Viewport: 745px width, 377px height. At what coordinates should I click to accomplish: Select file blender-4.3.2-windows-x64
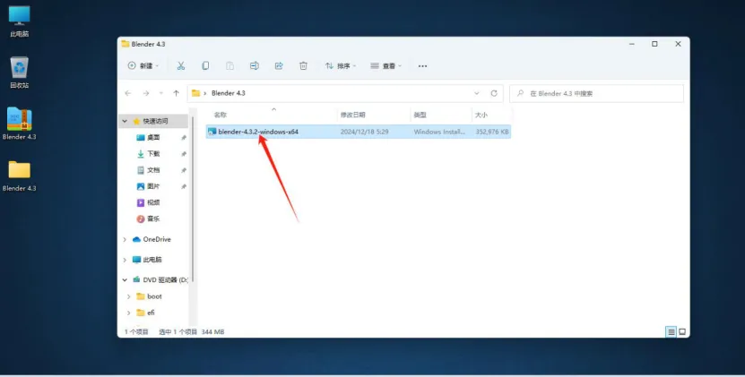click(258, 132)
